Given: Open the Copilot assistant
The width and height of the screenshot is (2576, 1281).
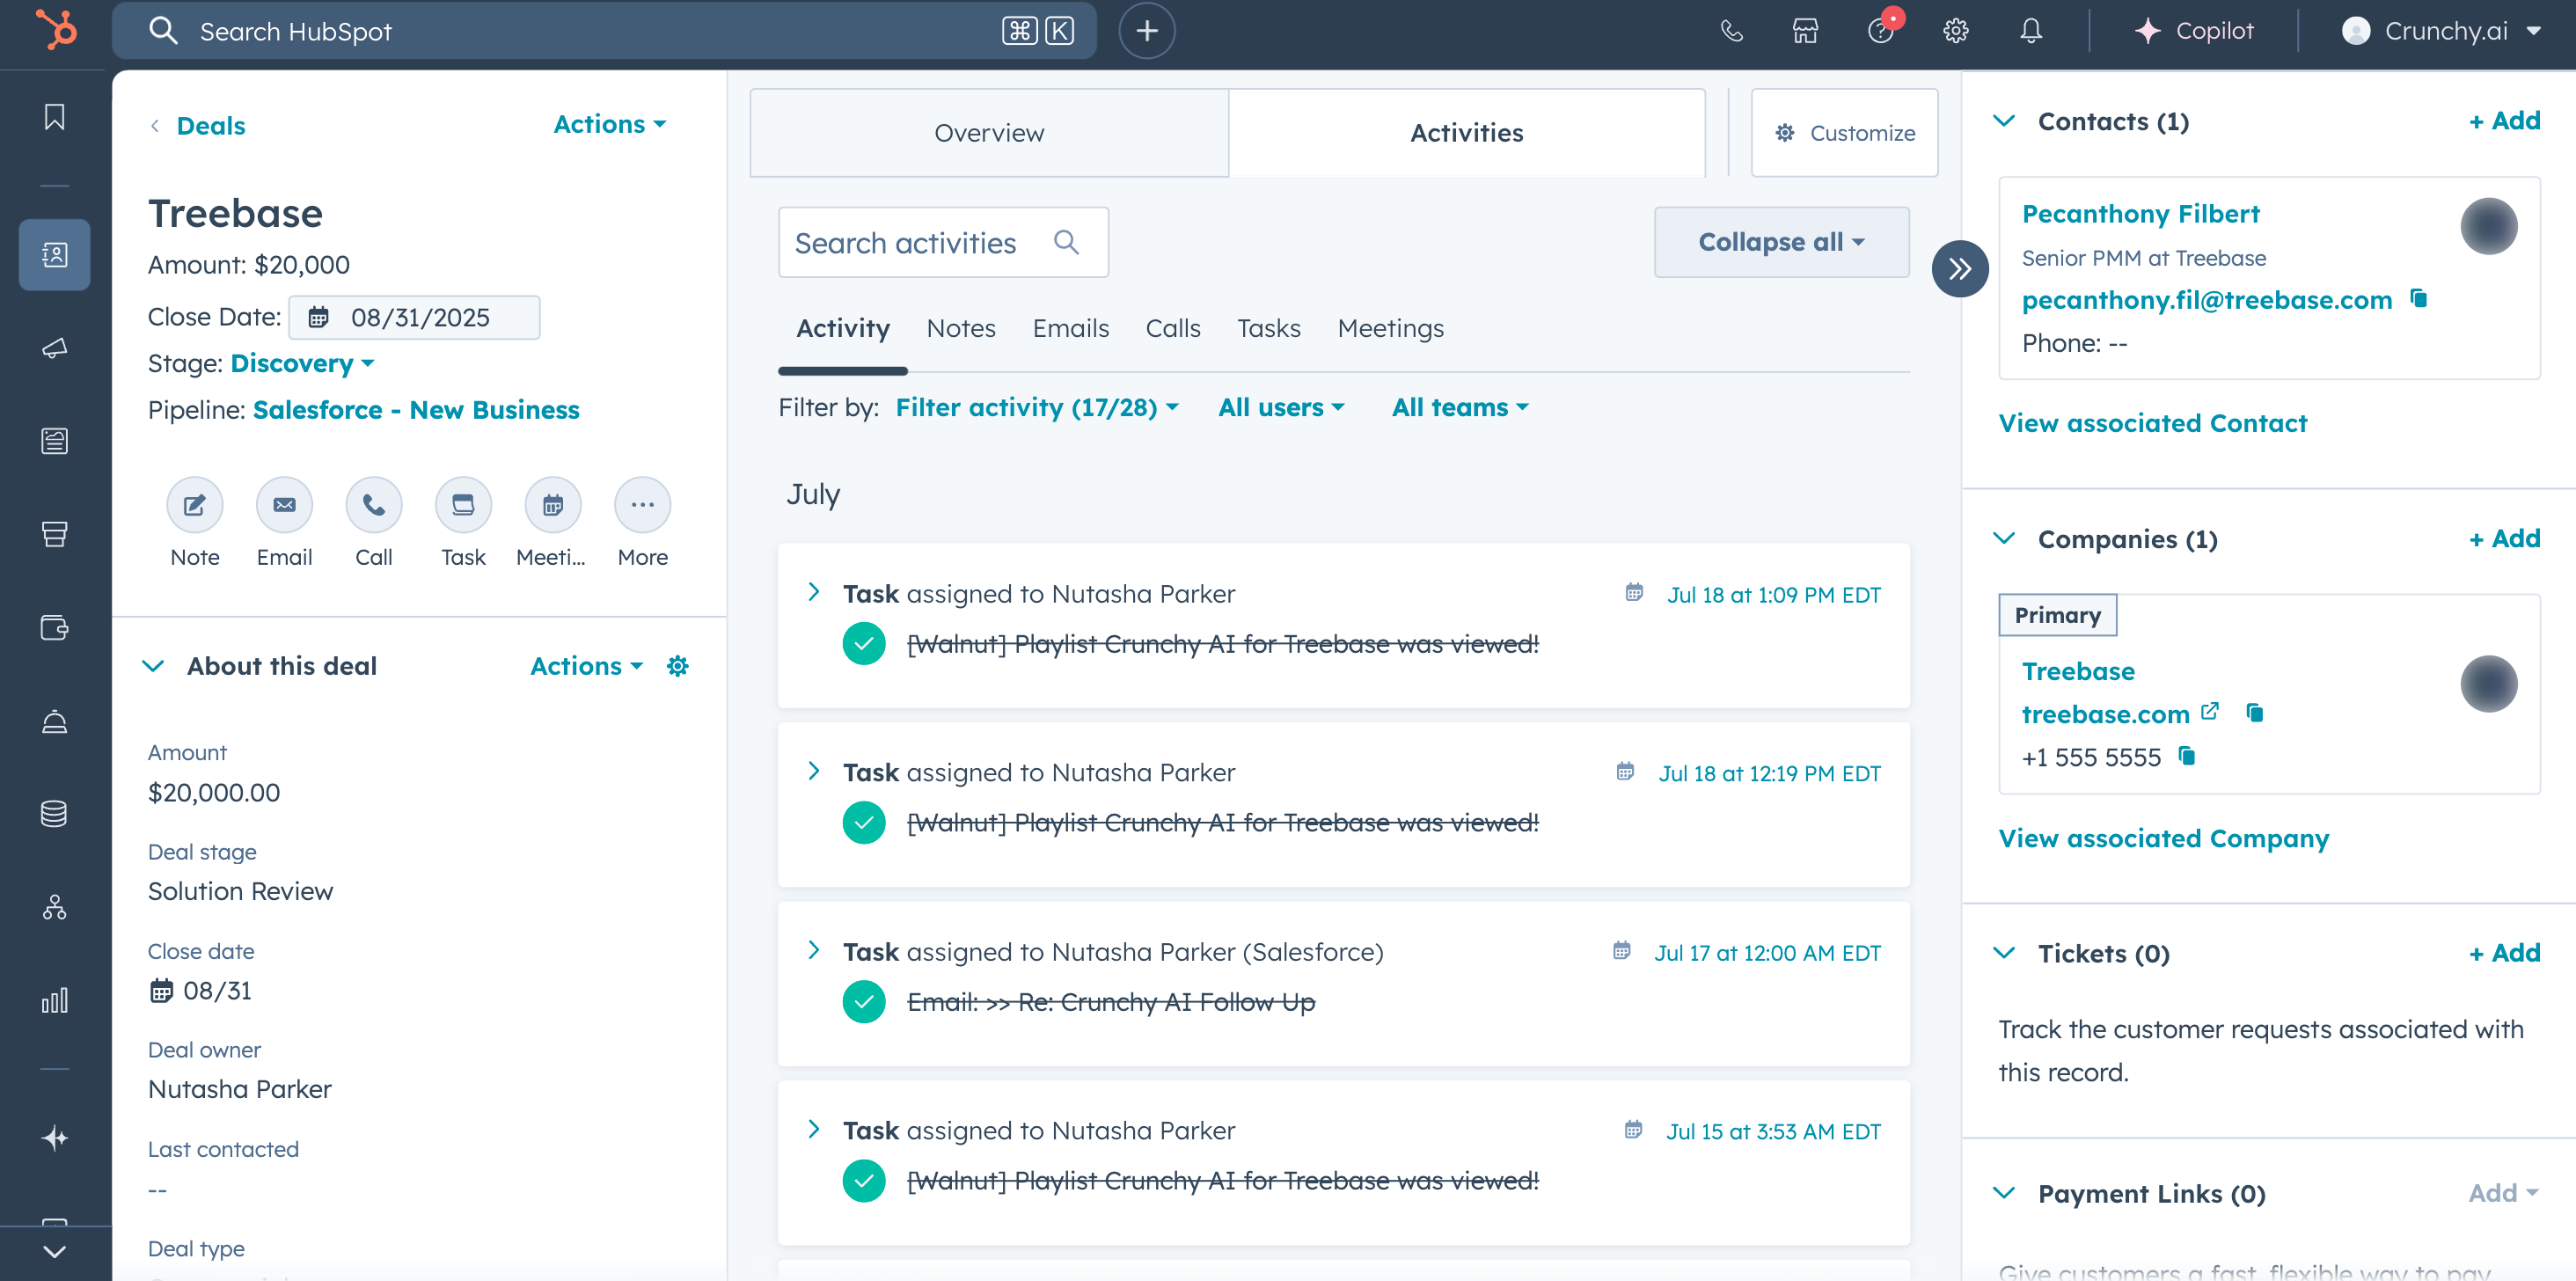Looking at the screenshot, I should click(2195, 31).
